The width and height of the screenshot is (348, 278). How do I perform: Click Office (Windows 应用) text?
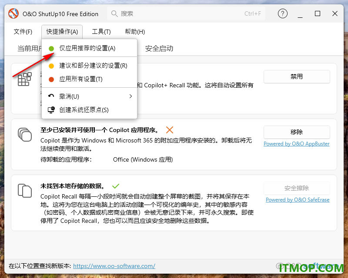point(143,159)
